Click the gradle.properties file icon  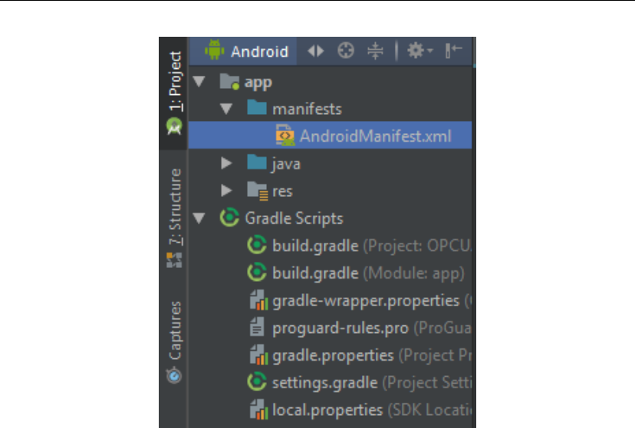point(258,354)
